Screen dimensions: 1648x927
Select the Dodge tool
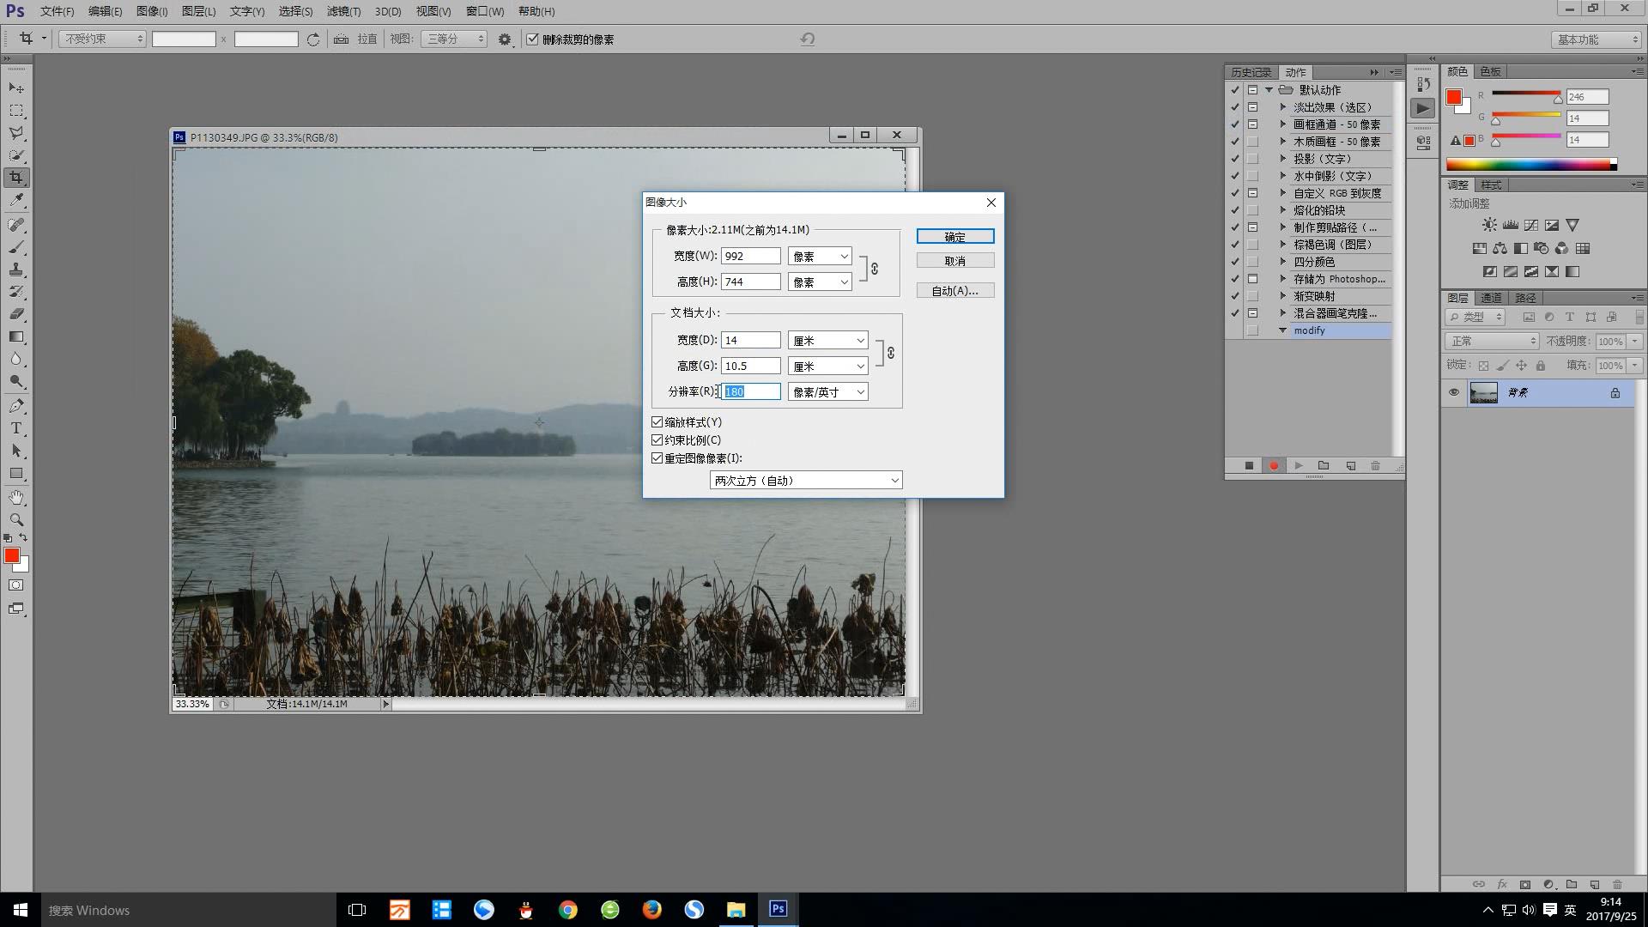(16, 381)
